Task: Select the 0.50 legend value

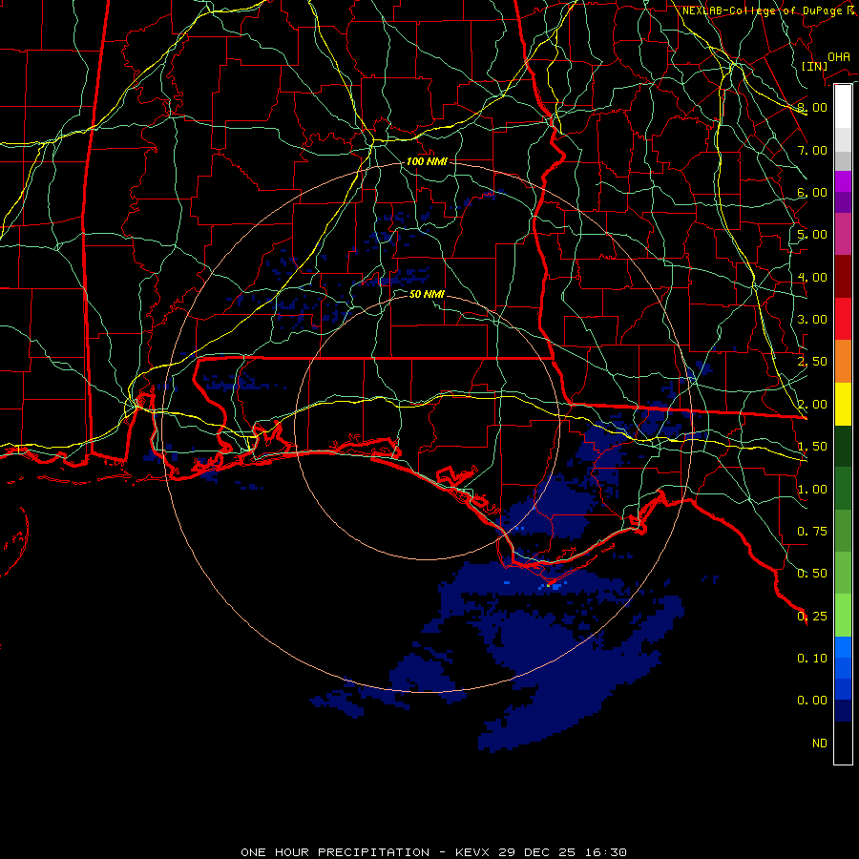Action: point(812,574)
